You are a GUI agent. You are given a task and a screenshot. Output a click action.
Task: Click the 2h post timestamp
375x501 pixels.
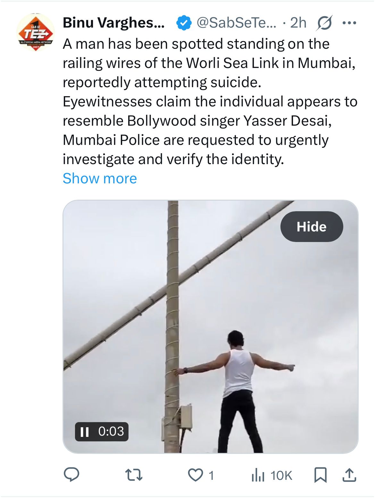298,23
